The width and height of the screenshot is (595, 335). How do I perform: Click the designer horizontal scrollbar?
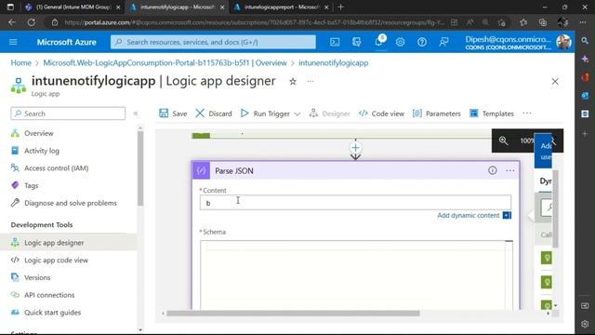click(293, 314)
